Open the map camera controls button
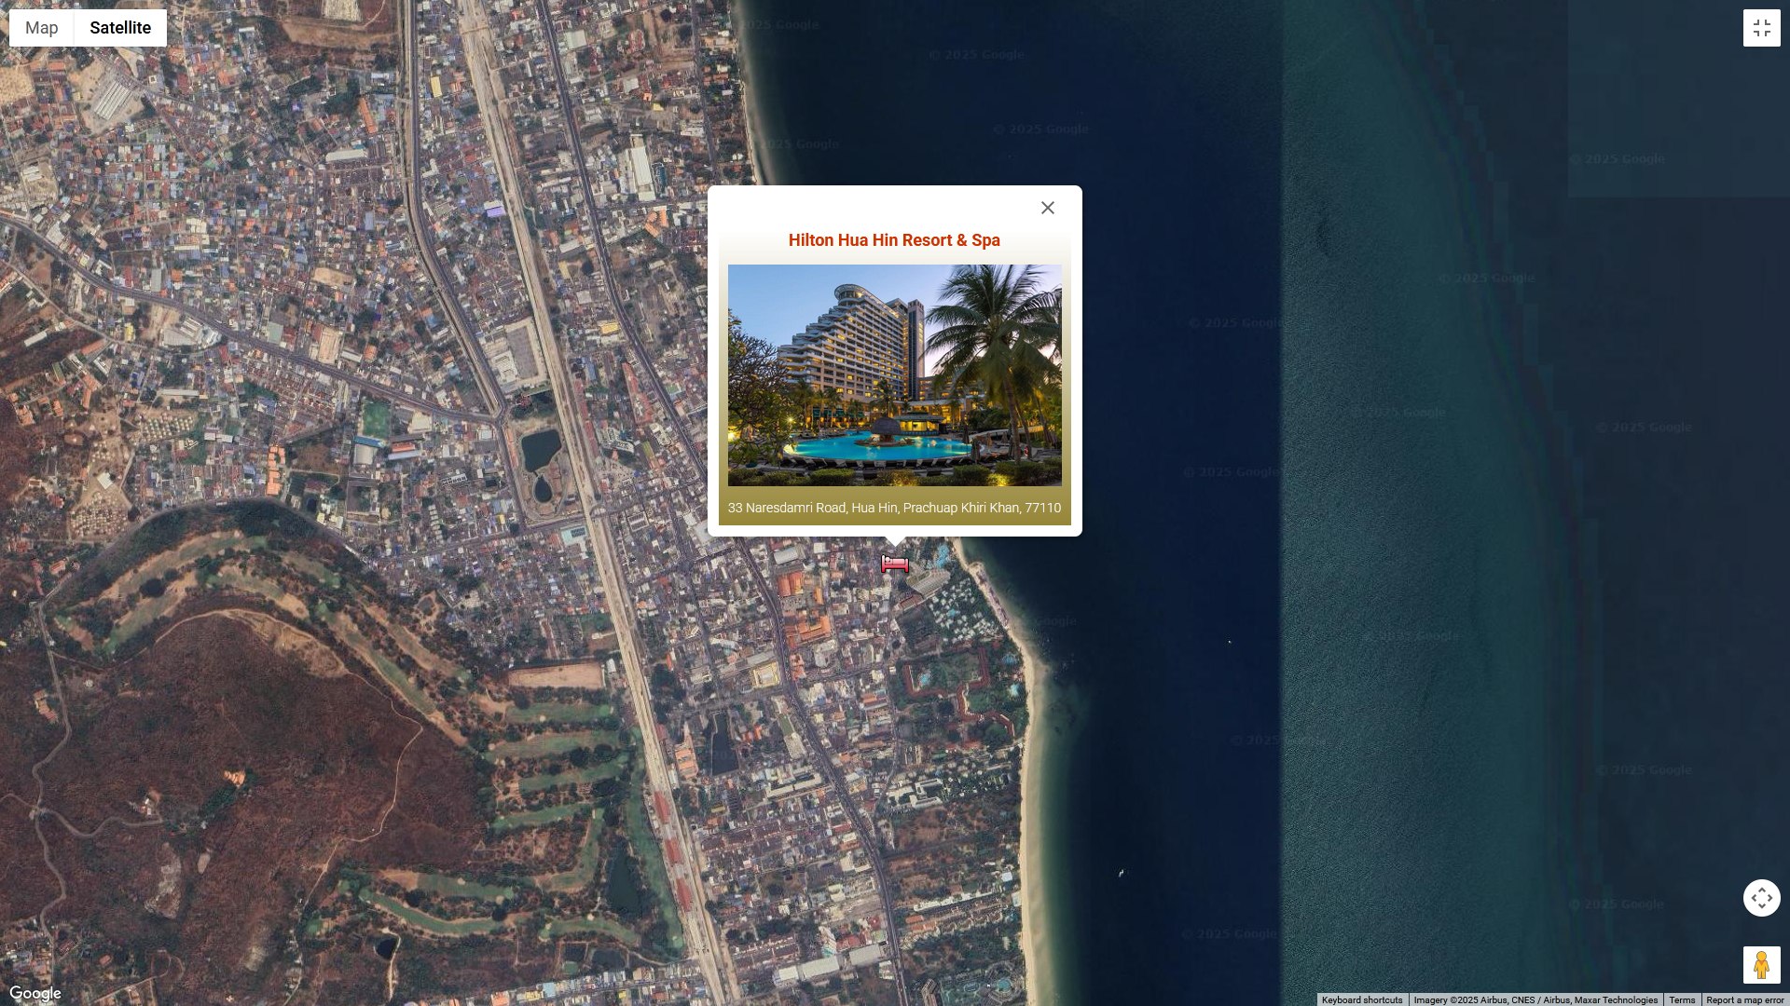 point(1761,898)
